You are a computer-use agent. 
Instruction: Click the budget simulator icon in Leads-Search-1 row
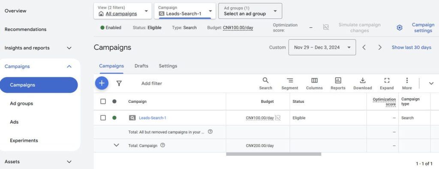(x=277, y=118)
